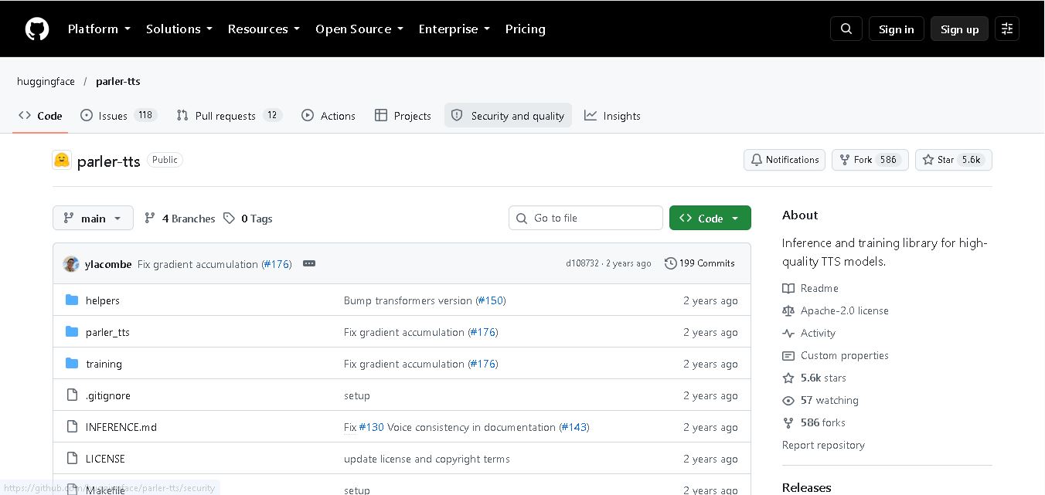
Task: Click the Report repository link
Action: pyautogui.click(x=823, y=445)
